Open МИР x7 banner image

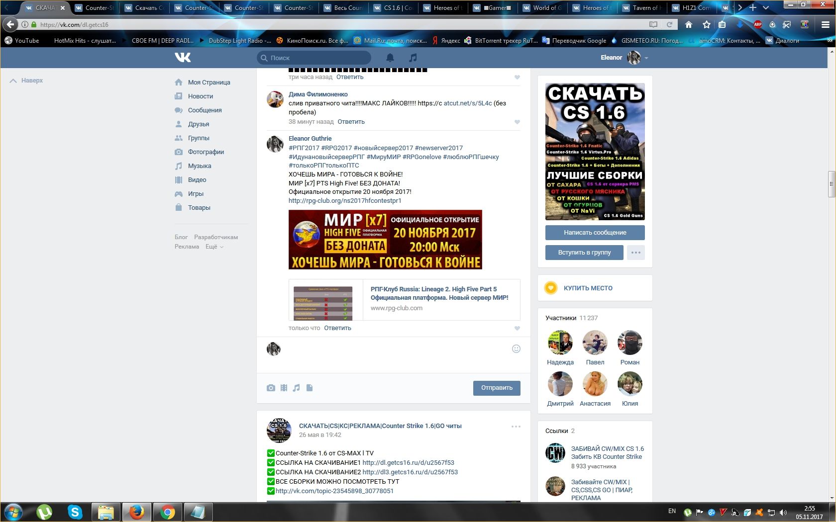pos(385,240)
